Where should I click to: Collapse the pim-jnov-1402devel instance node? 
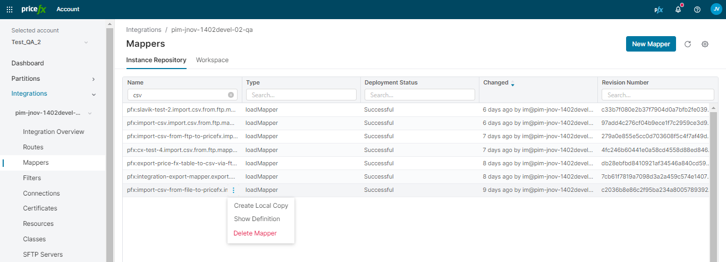tap(90, 113)
